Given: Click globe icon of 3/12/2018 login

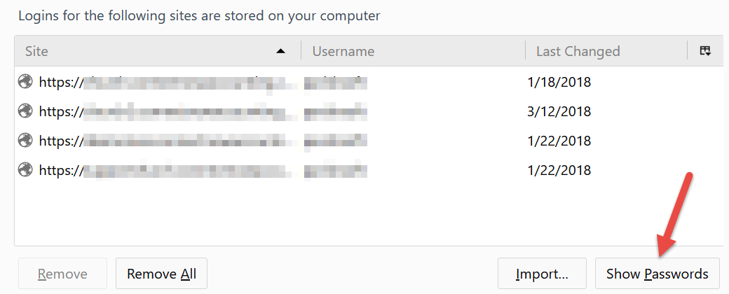Looking at the screenshot, I should (25, 111).
